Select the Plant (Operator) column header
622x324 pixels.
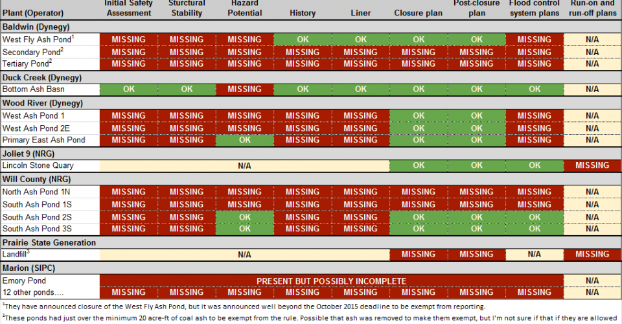33,13
